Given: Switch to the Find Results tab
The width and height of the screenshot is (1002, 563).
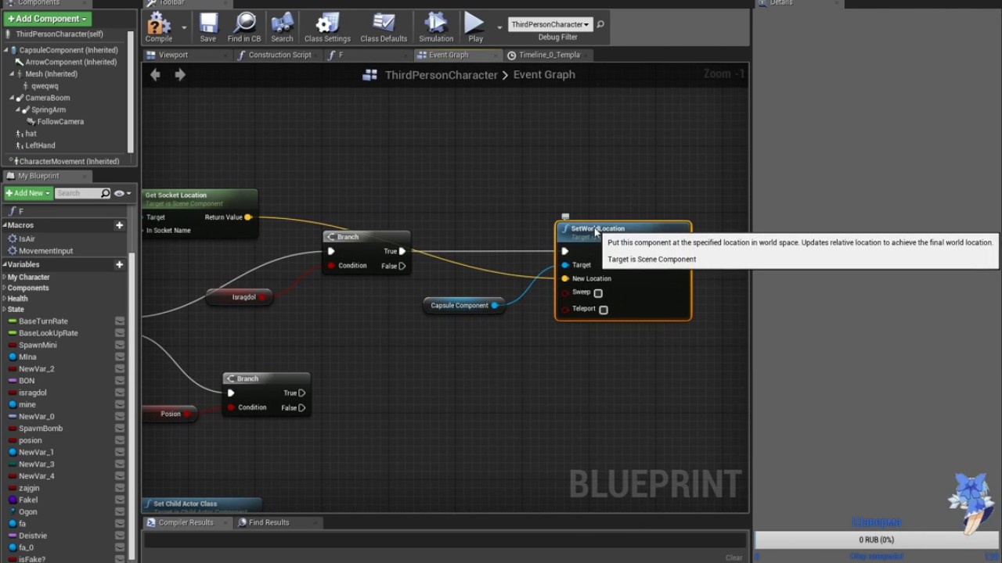Looking at the screenshot, I should (x=269, y=522).
